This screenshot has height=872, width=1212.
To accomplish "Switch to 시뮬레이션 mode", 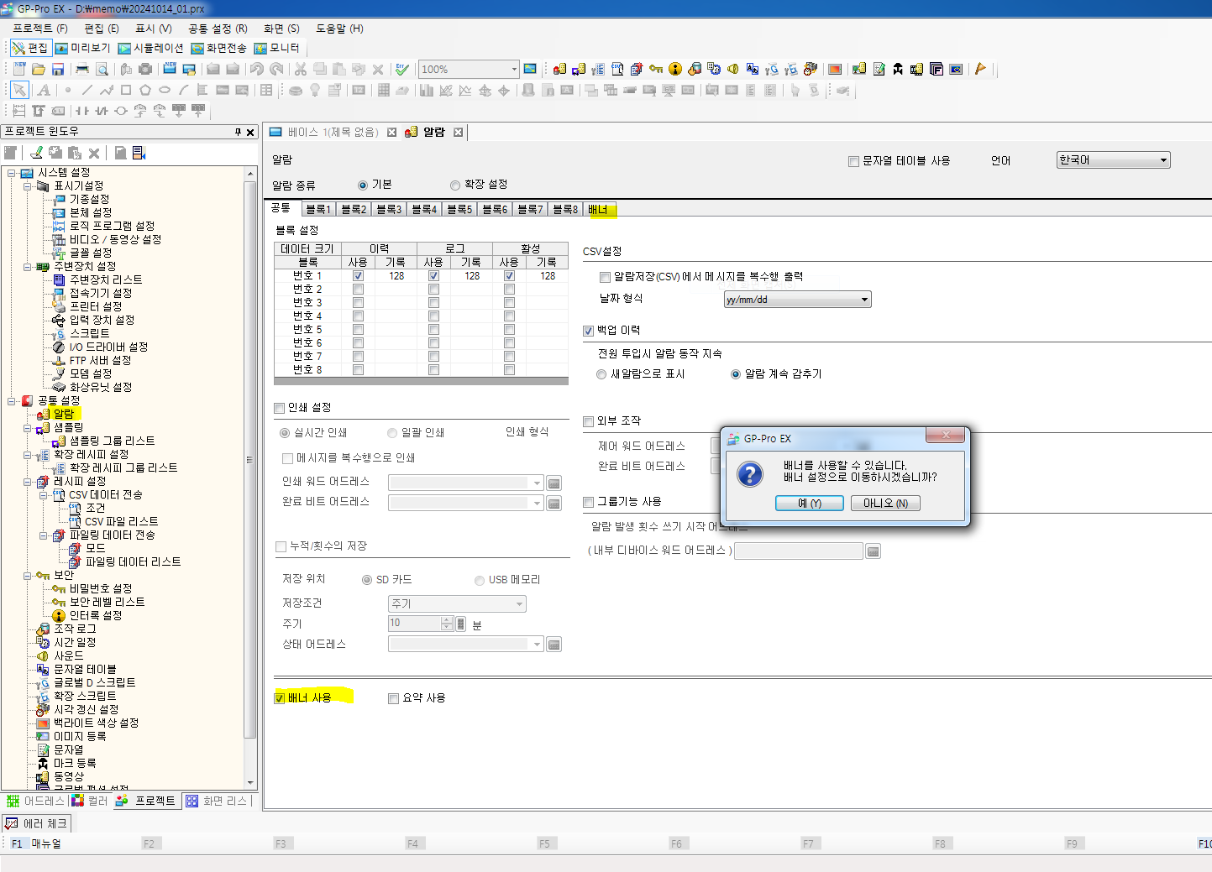I will point(150,48).
